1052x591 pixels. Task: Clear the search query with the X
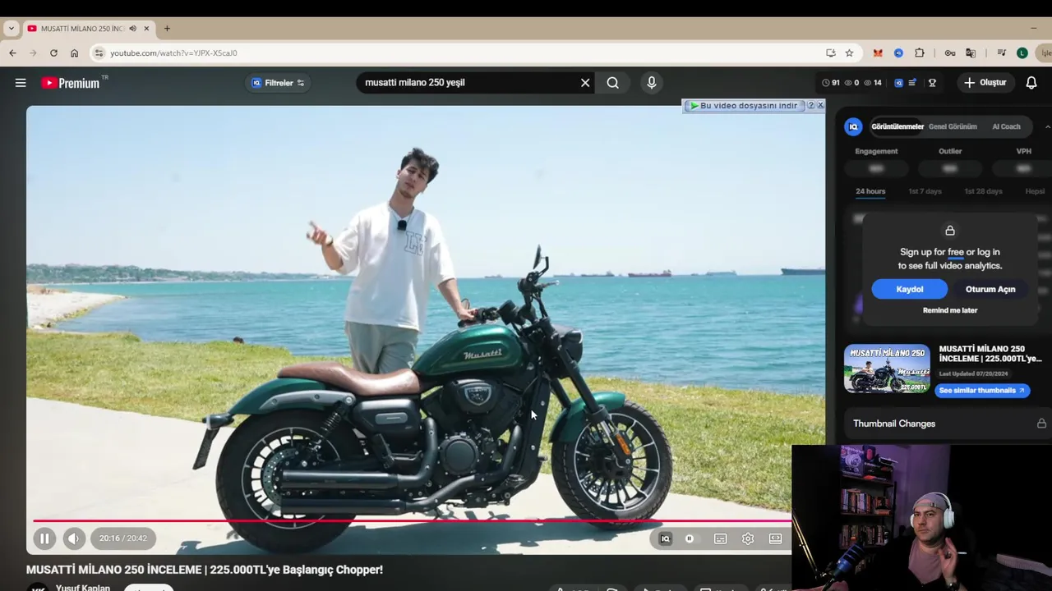pyautogui.click(x=585, y=83)
